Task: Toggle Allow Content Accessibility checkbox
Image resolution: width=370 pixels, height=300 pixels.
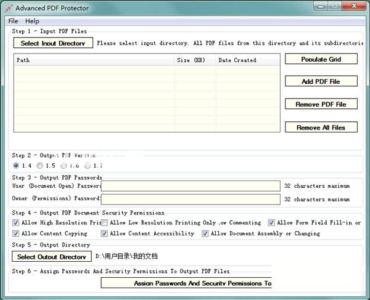Action: [x=104, y=233]
